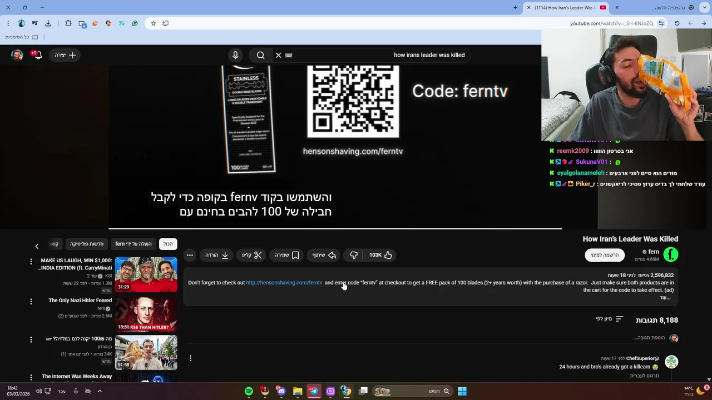Close the כרטיסייה חדשה tab
712x400 pixels.
tap(617, 8)
